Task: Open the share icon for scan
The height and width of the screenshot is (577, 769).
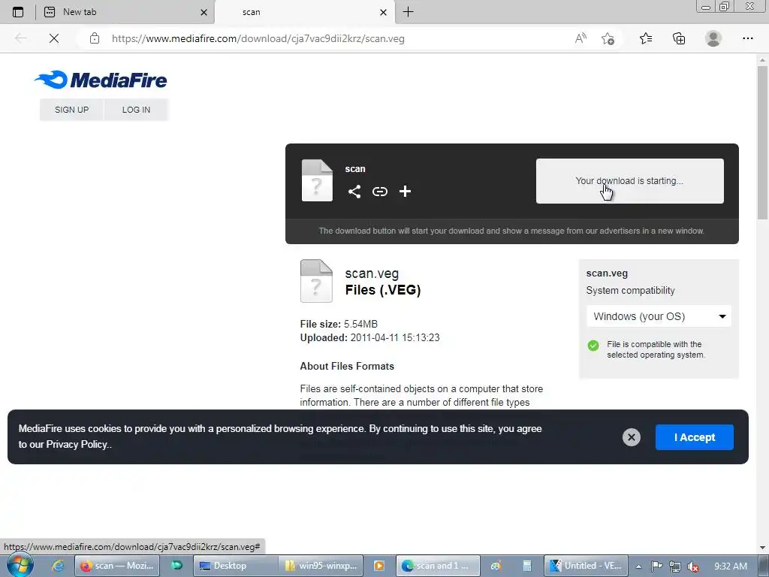Action: click(354, 192)
